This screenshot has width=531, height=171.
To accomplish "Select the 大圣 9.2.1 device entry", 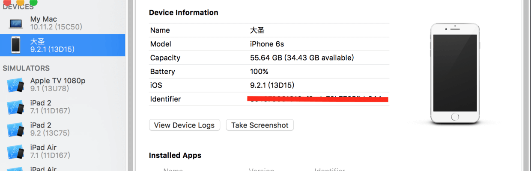I will pos(52,45).
